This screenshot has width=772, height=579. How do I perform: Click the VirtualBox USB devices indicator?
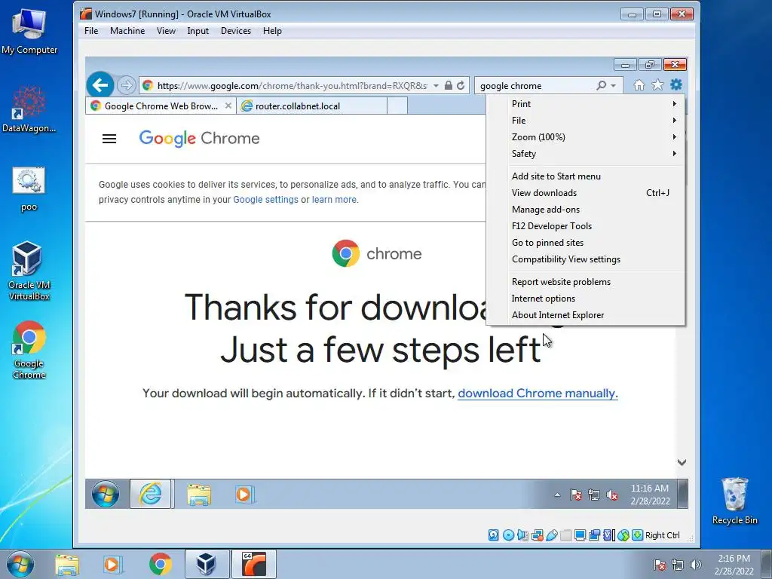coord(552,535)
